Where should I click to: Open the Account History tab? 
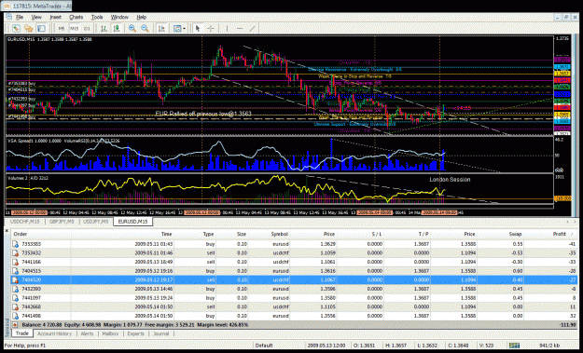[x=55, y=333]
